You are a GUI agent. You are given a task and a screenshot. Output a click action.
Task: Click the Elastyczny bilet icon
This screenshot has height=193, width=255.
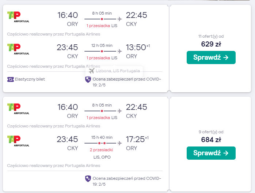[10, 79]
